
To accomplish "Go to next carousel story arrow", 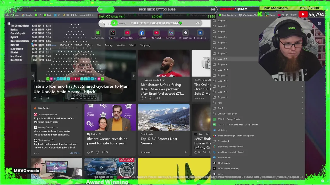I will click(x=134, y=76).
